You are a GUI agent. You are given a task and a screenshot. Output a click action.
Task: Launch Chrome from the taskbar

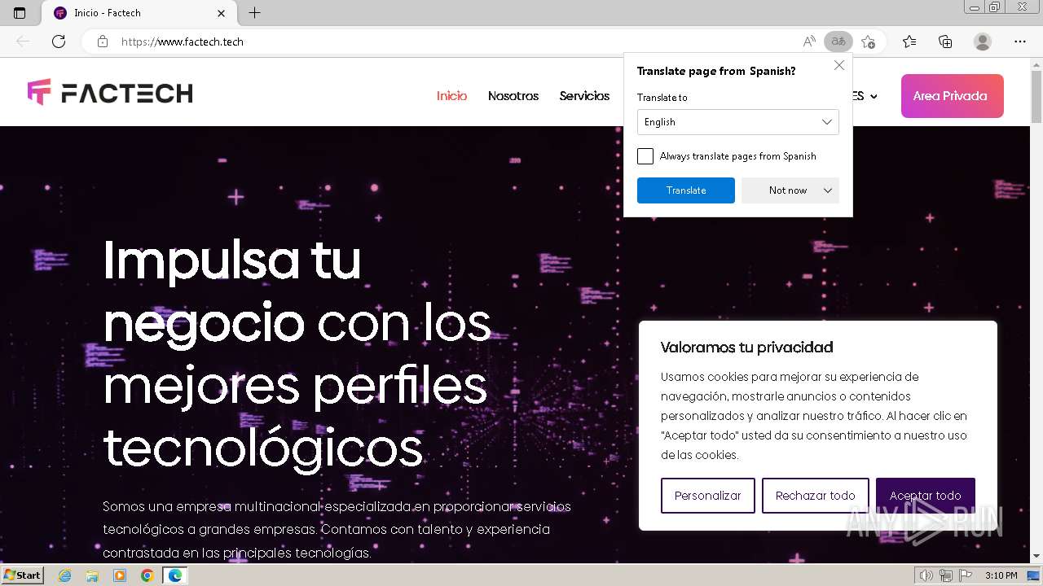pos(147,575)
